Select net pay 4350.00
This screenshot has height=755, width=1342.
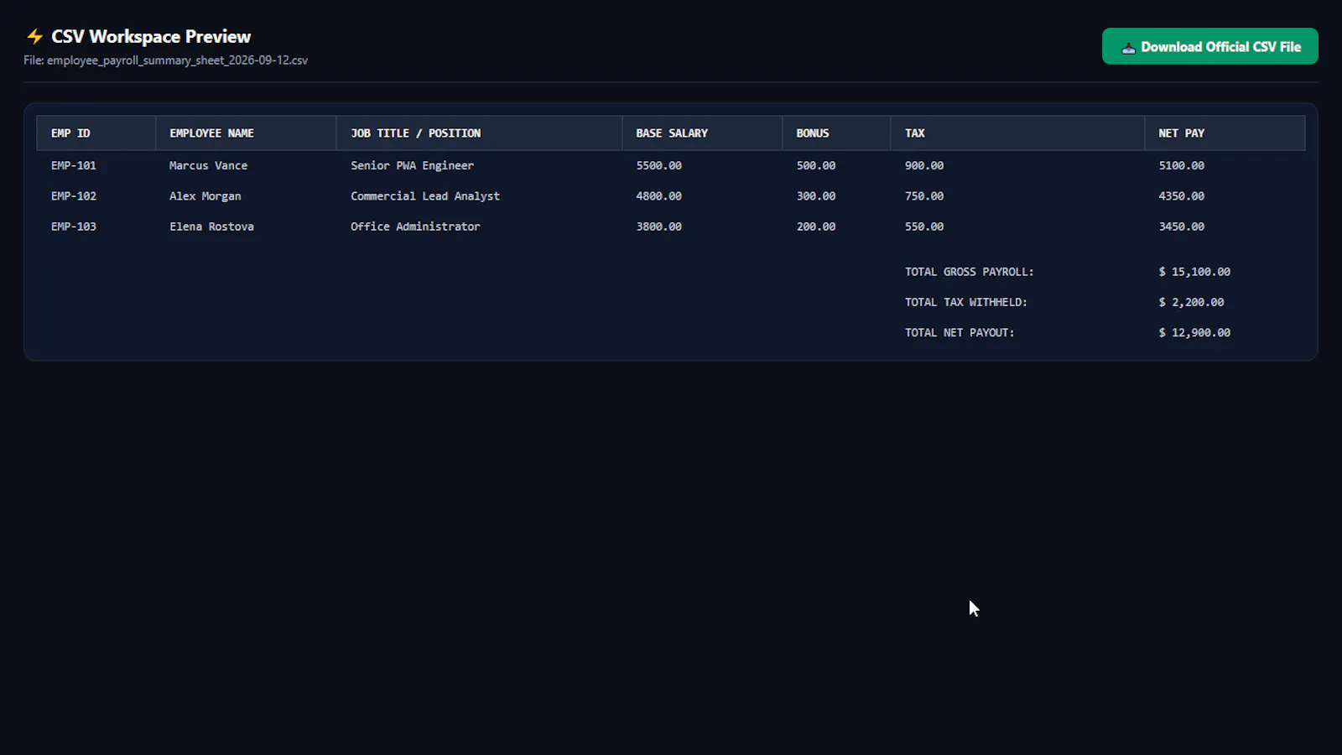click(x=1182, y=196)
